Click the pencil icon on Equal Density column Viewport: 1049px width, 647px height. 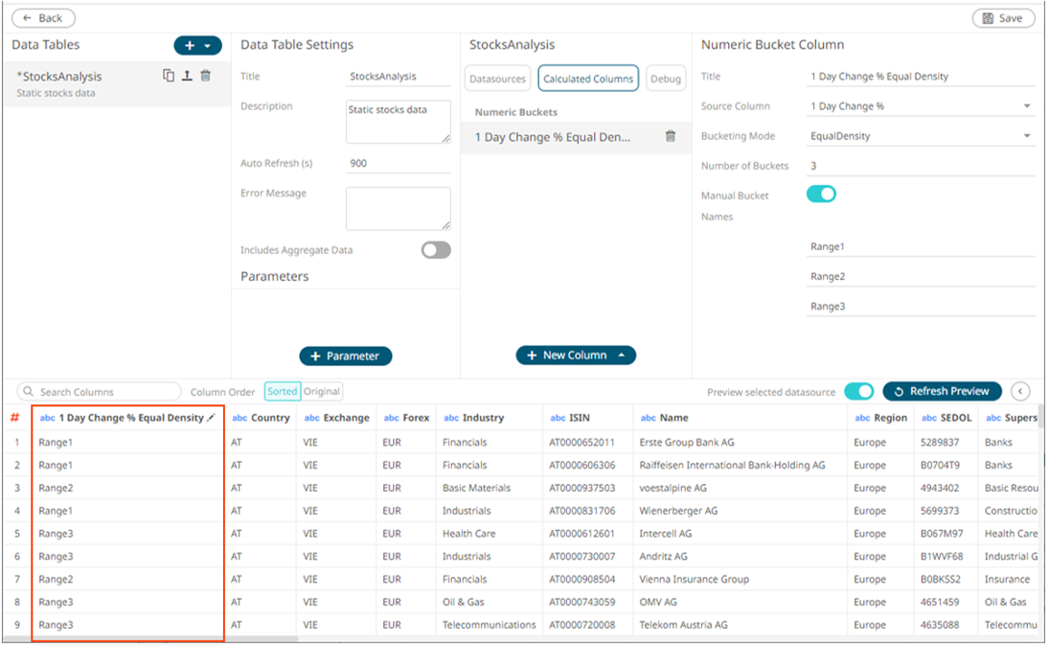pos(211,418)
